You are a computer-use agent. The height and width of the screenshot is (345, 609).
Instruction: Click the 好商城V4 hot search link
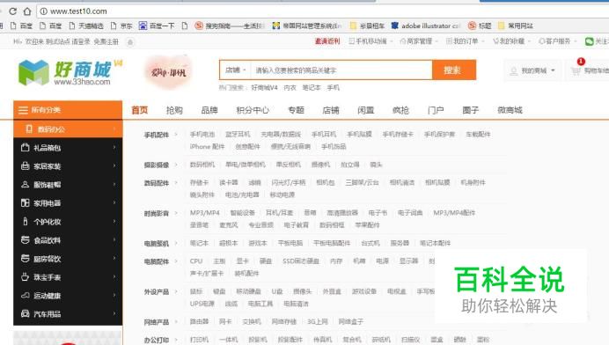pyautogui.click(x=264, y=88)
